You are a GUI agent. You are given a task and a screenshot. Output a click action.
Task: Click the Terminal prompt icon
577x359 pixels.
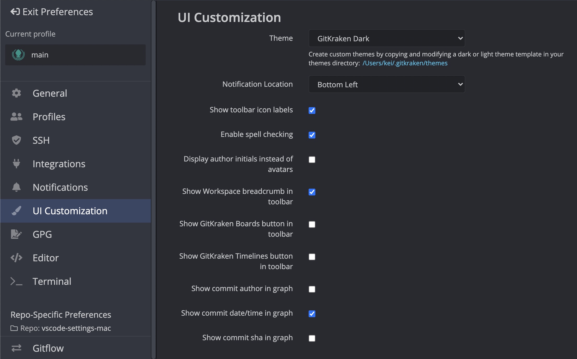pyautogui.click(x=16, y=281)
